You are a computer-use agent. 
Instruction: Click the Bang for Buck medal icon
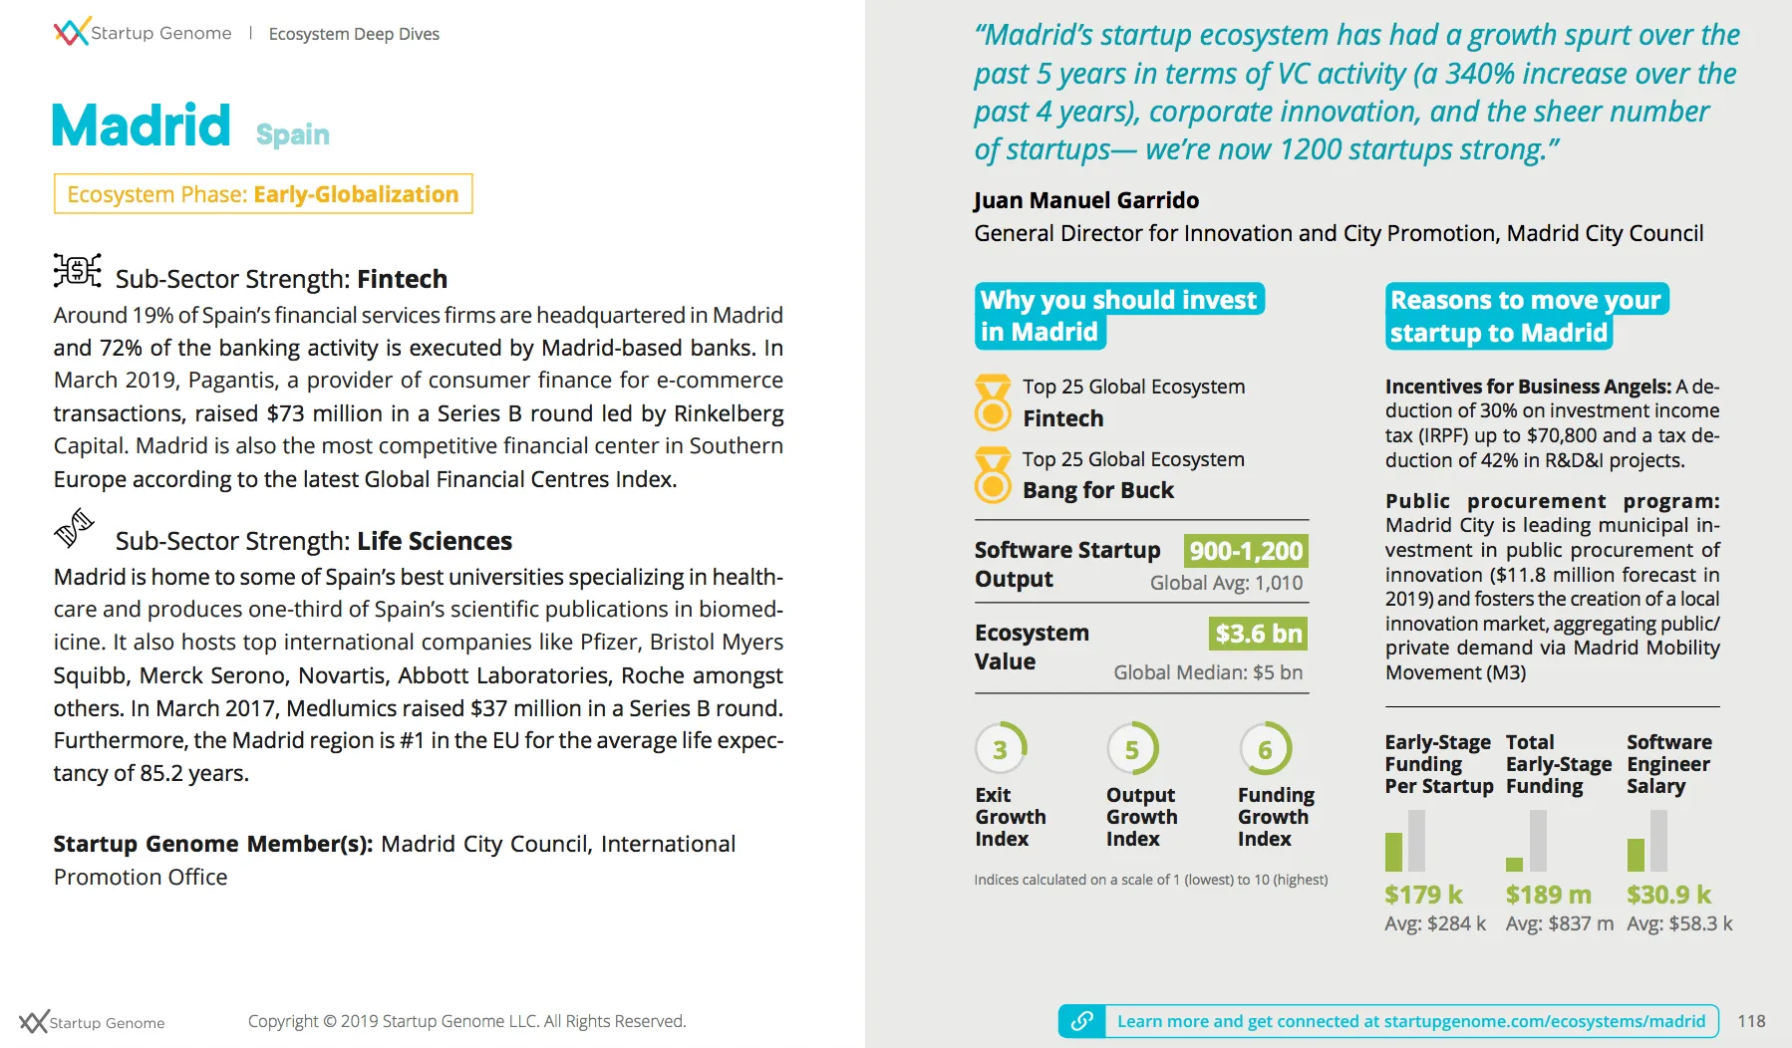(x=992, y=475)
